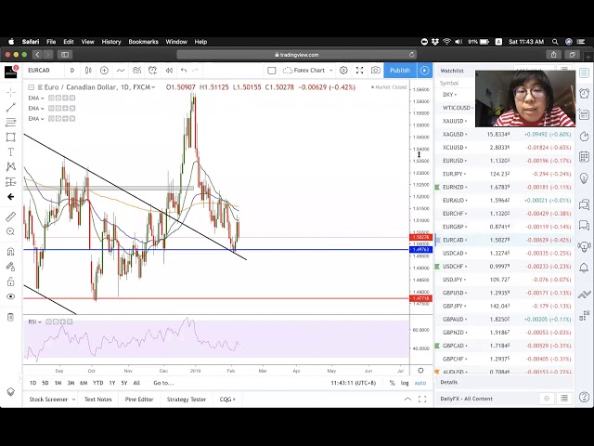Expand the Forex Chart layout dropdown
The image size is (594, 446).
[307, 71]
